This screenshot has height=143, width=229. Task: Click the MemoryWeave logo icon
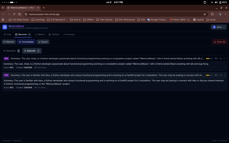click(5, 27)
